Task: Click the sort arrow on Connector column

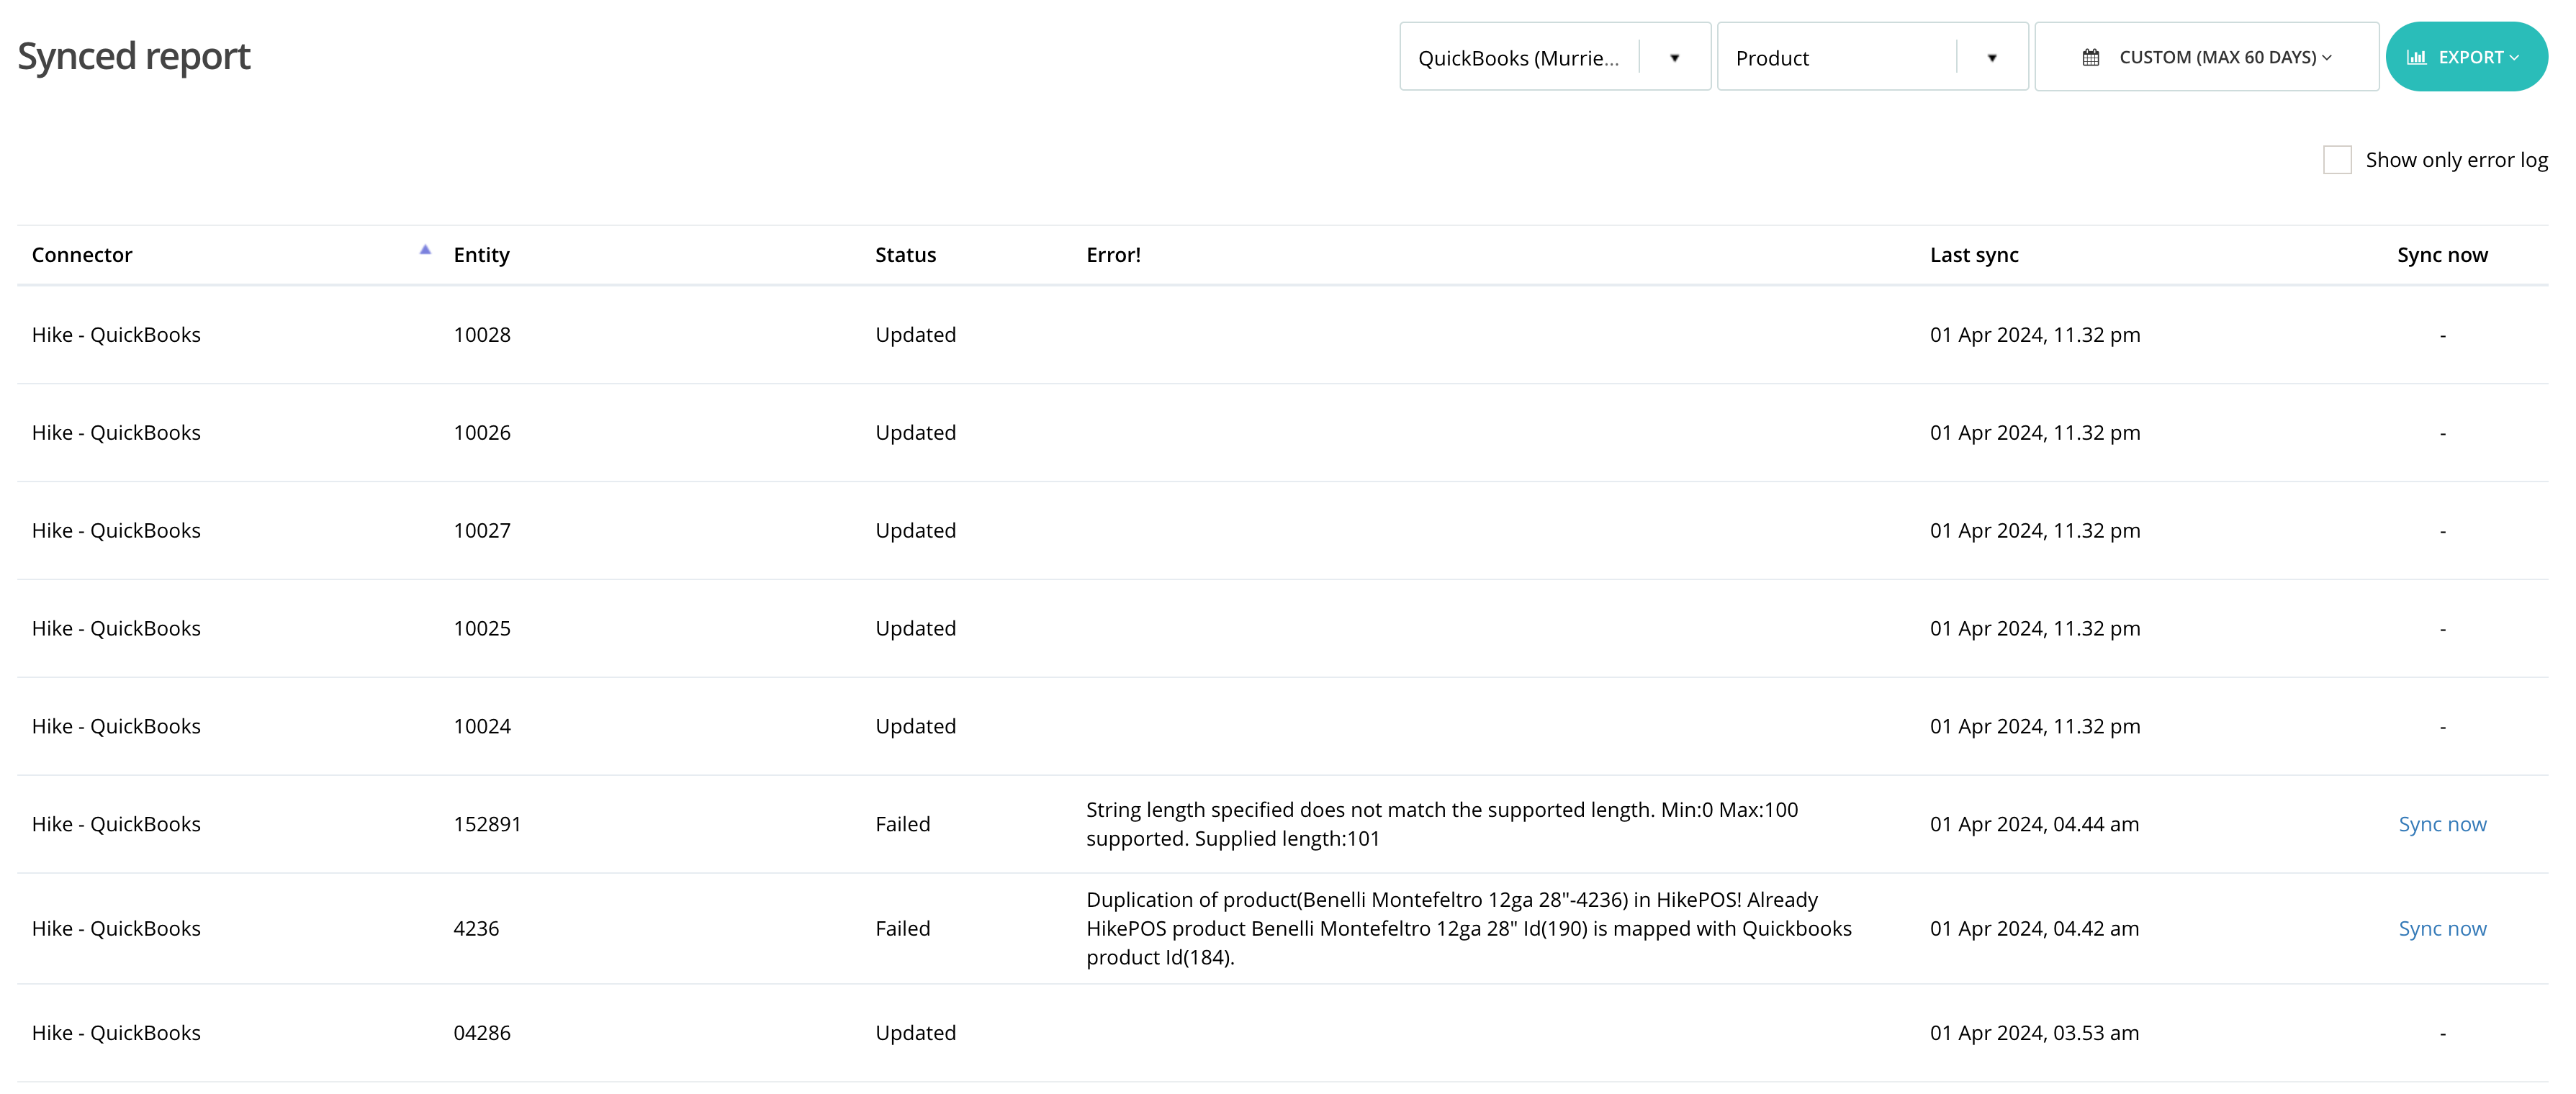Action: point(425,250)
